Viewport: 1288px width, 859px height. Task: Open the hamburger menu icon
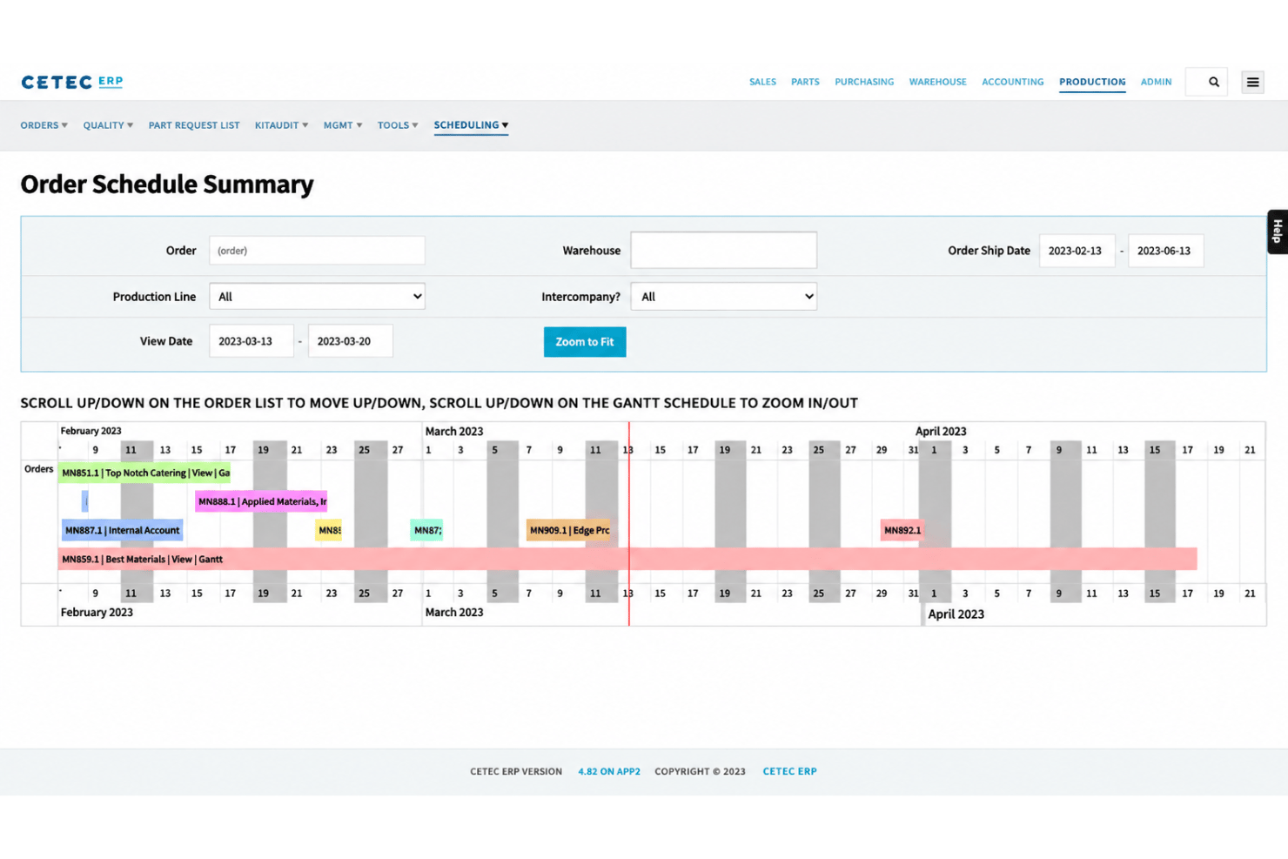click(1253, 82)
